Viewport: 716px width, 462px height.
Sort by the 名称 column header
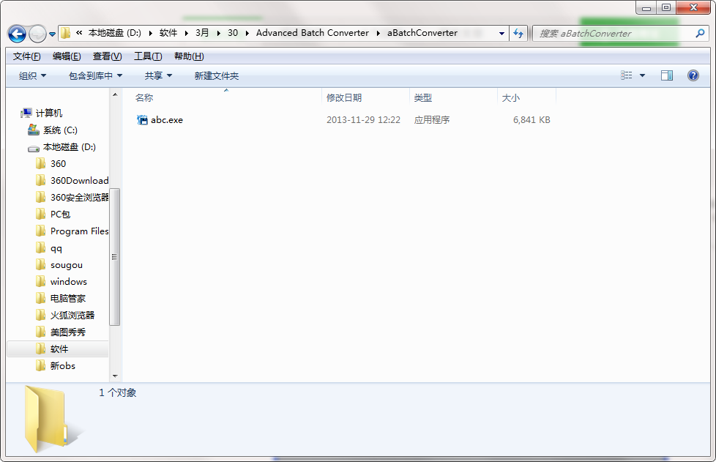point(144,97)
